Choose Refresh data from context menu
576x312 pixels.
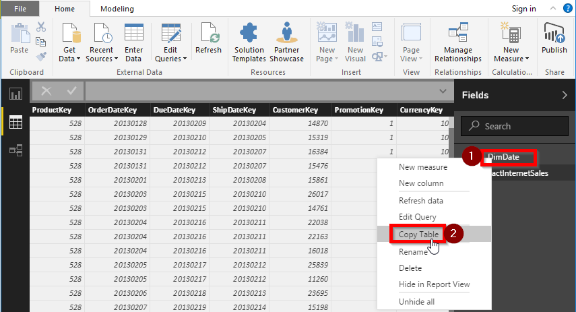coord(421,201)
